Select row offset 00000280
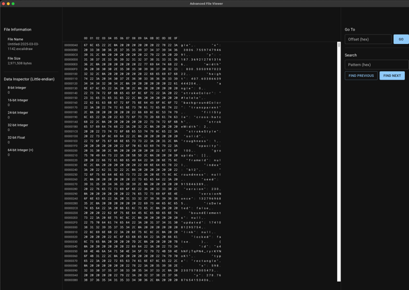Screen dimensions: 409x290 coord(71,189)
